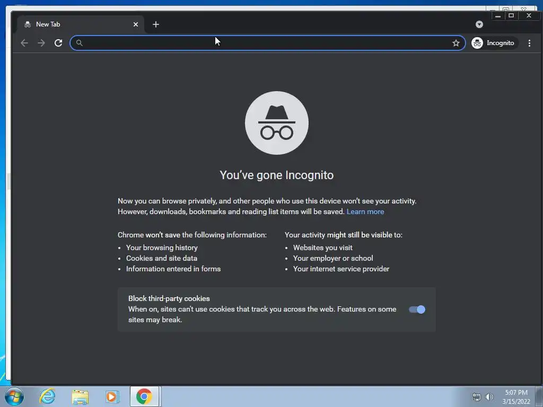Viewport: 543px width, 407px height.
Task: Click the "You've gone Incognito" heading
Action: (277, 175)
